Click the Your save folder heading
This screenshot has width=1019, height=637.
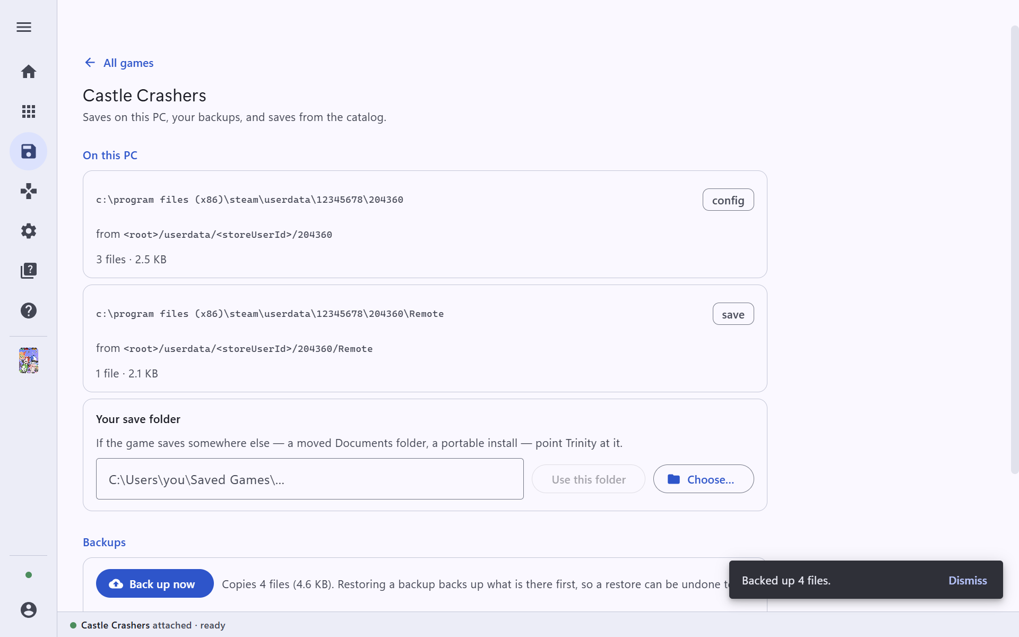(138, 419)
